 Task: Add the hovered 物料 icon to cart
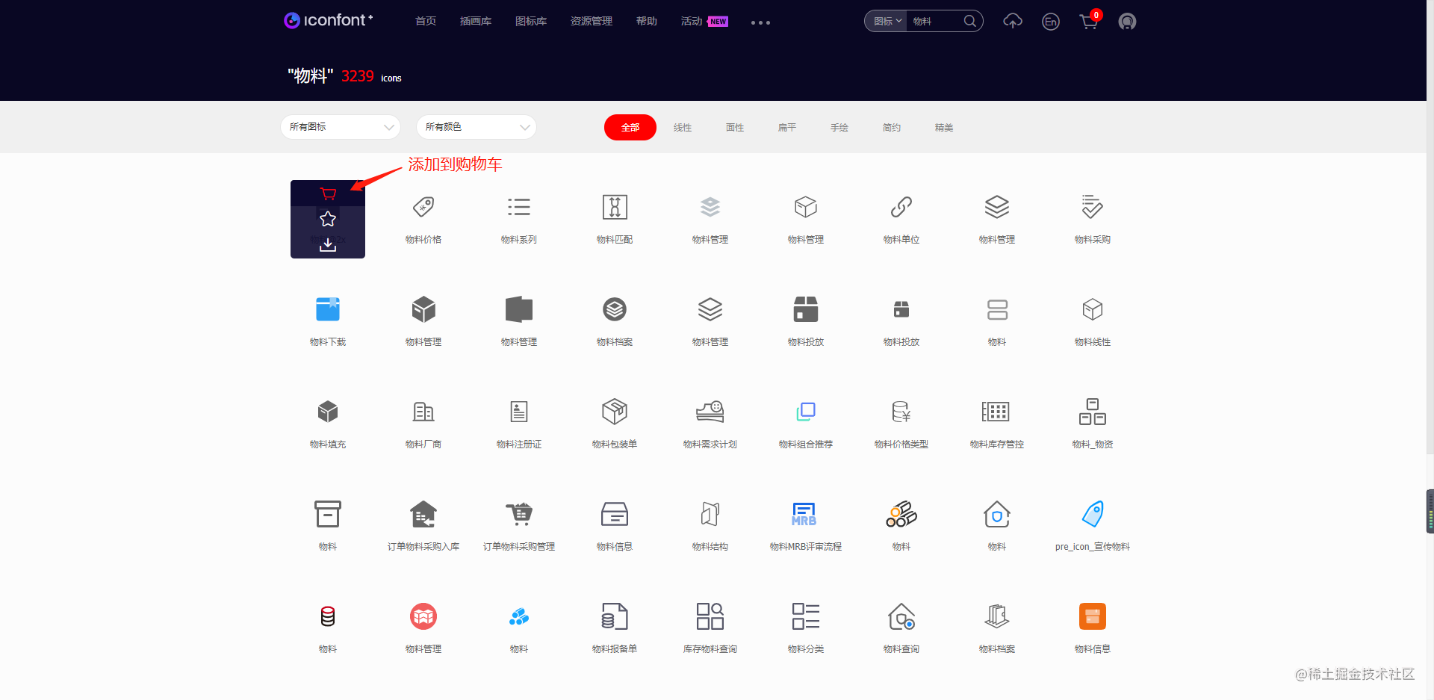(x=327, y=193)
